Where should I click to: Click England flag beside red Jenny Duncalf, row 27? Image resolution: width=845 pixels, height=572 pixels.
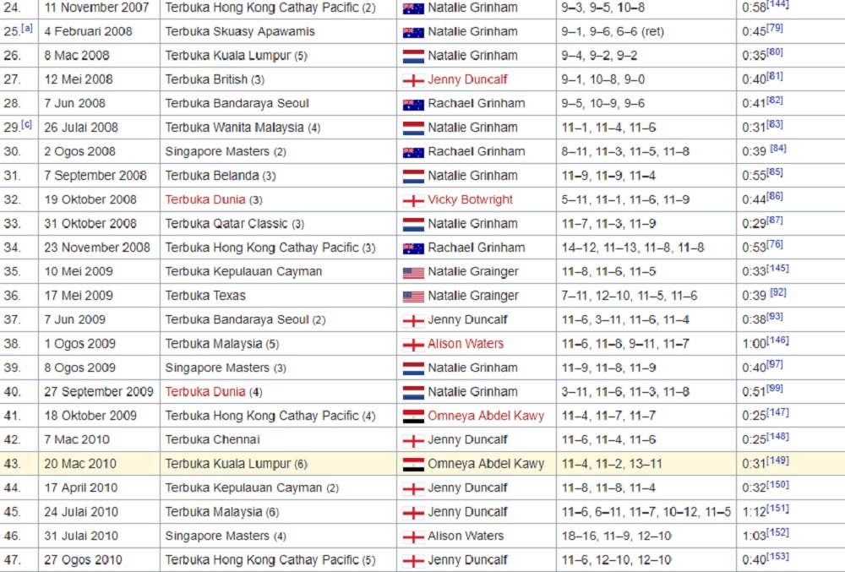(413, 80)
